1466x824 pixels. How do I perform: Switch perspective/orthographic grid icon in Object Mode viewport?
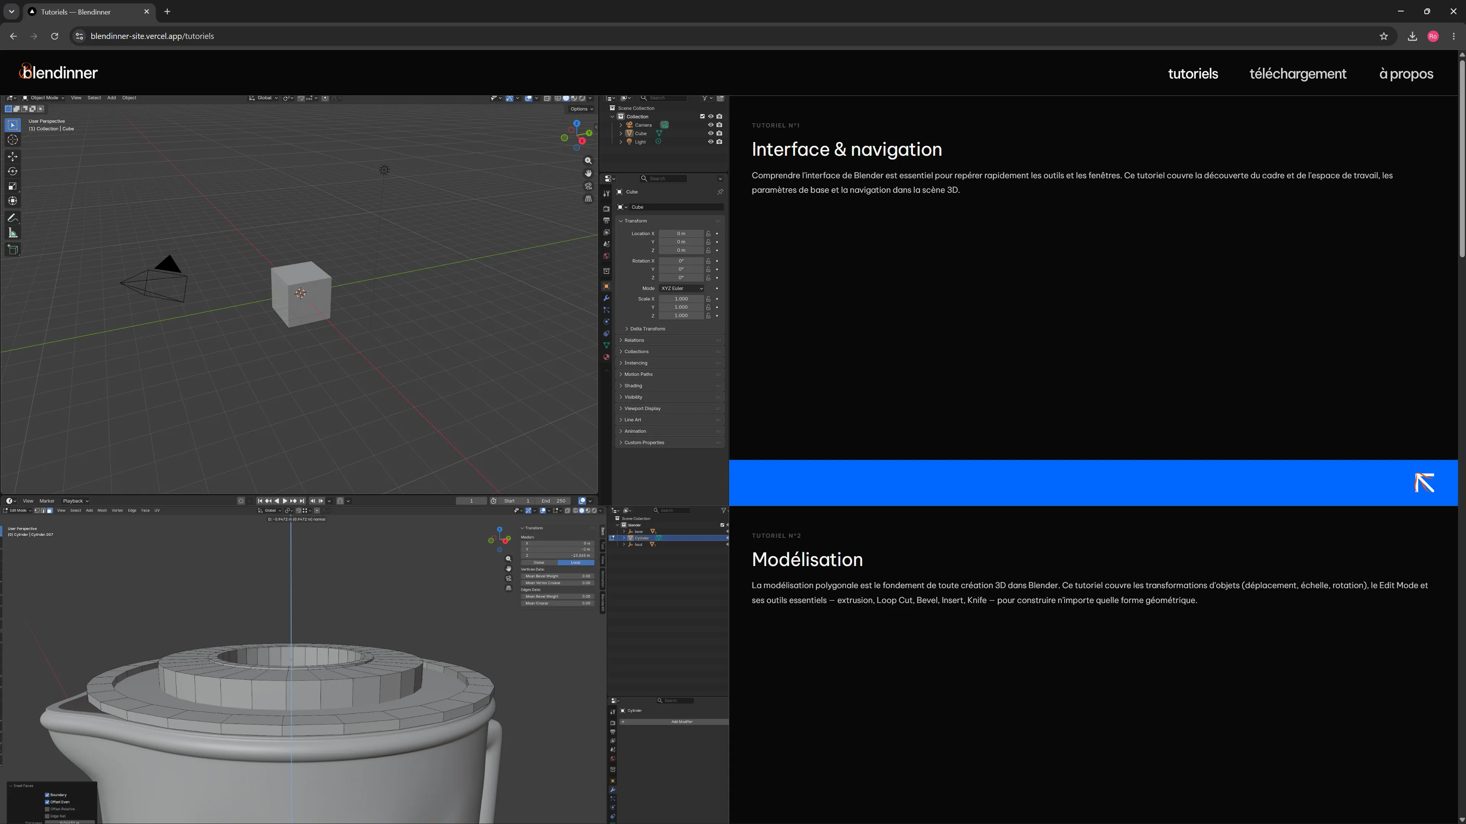(588, 198)
